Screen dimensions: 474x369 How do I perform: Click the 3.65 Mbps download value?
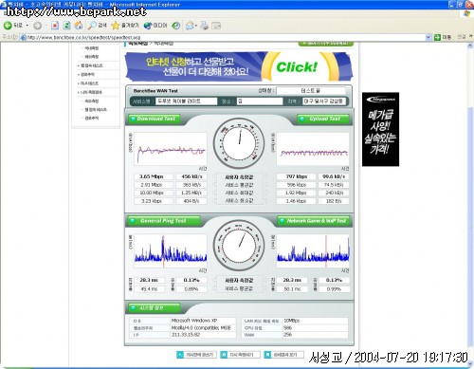pyautogui.click(x=152, y=176)
